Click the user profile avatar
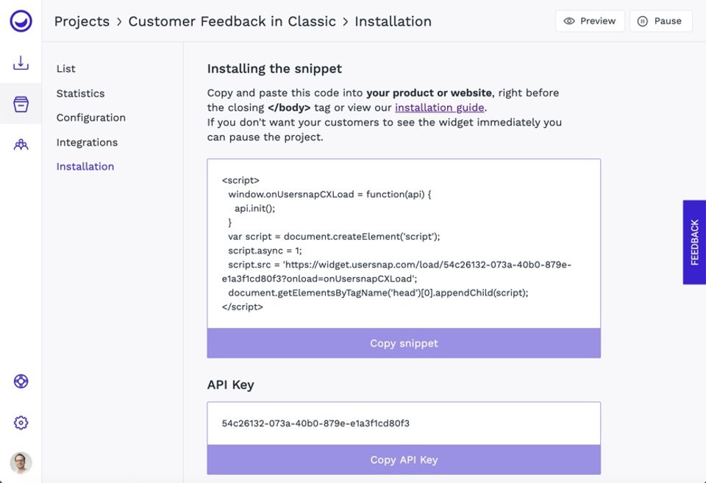Viewport: 706px width, 483px height. (21, 462)
